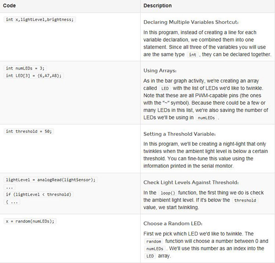Select the "if (lightLevel < threshold)" code line
This screenshot has width=275, height=263.
(x=38, y=194)
